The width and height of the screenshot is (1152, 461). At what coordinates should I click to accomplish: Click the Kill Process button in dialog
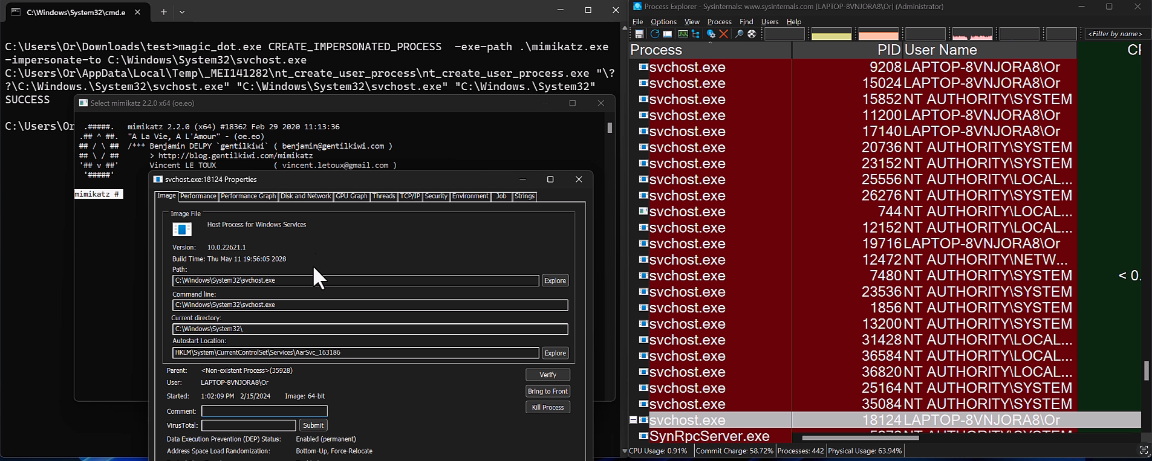click(547, 407)
